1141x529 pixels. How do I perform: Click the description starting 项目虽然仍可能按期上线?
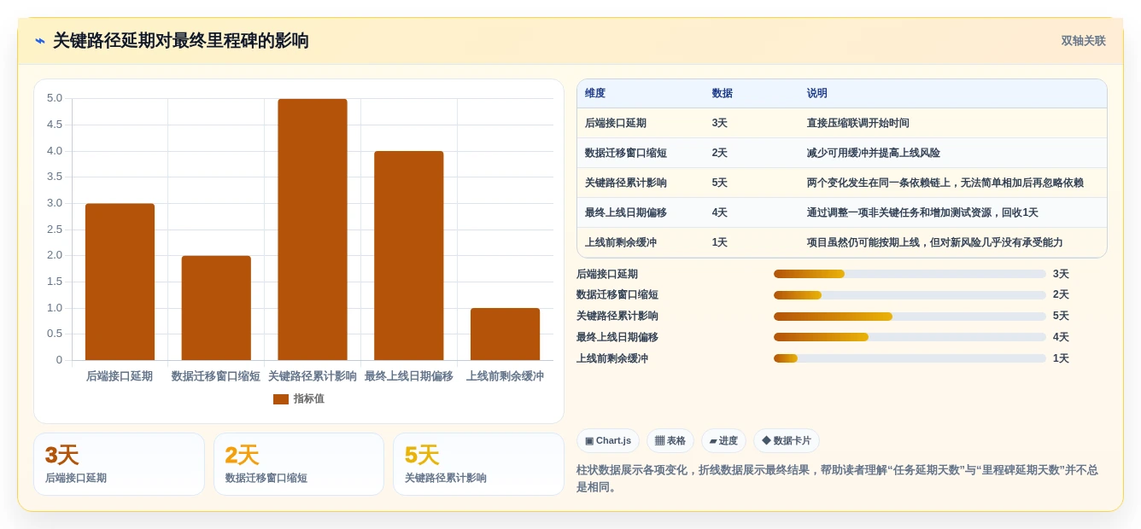coord(935,243)
